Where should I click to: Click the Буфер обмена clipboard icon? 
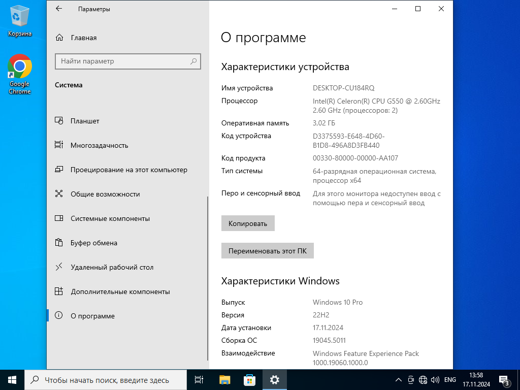[x=59, y=242]
